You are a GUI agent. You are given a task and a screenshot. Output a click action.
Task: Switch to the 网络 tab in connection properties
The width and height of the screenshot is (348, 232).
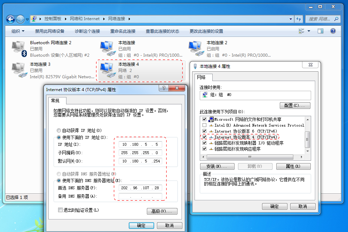[x=202, y=78]
